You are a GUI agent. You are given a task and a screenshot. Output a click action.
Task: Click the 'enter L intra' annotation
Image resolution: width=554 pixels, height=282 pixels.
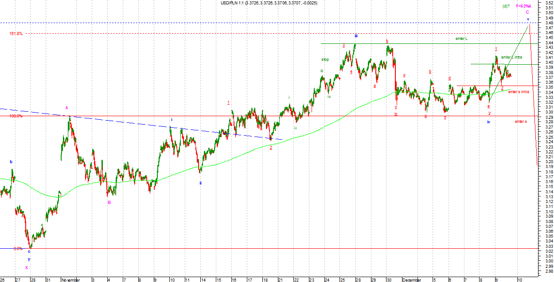511,57
